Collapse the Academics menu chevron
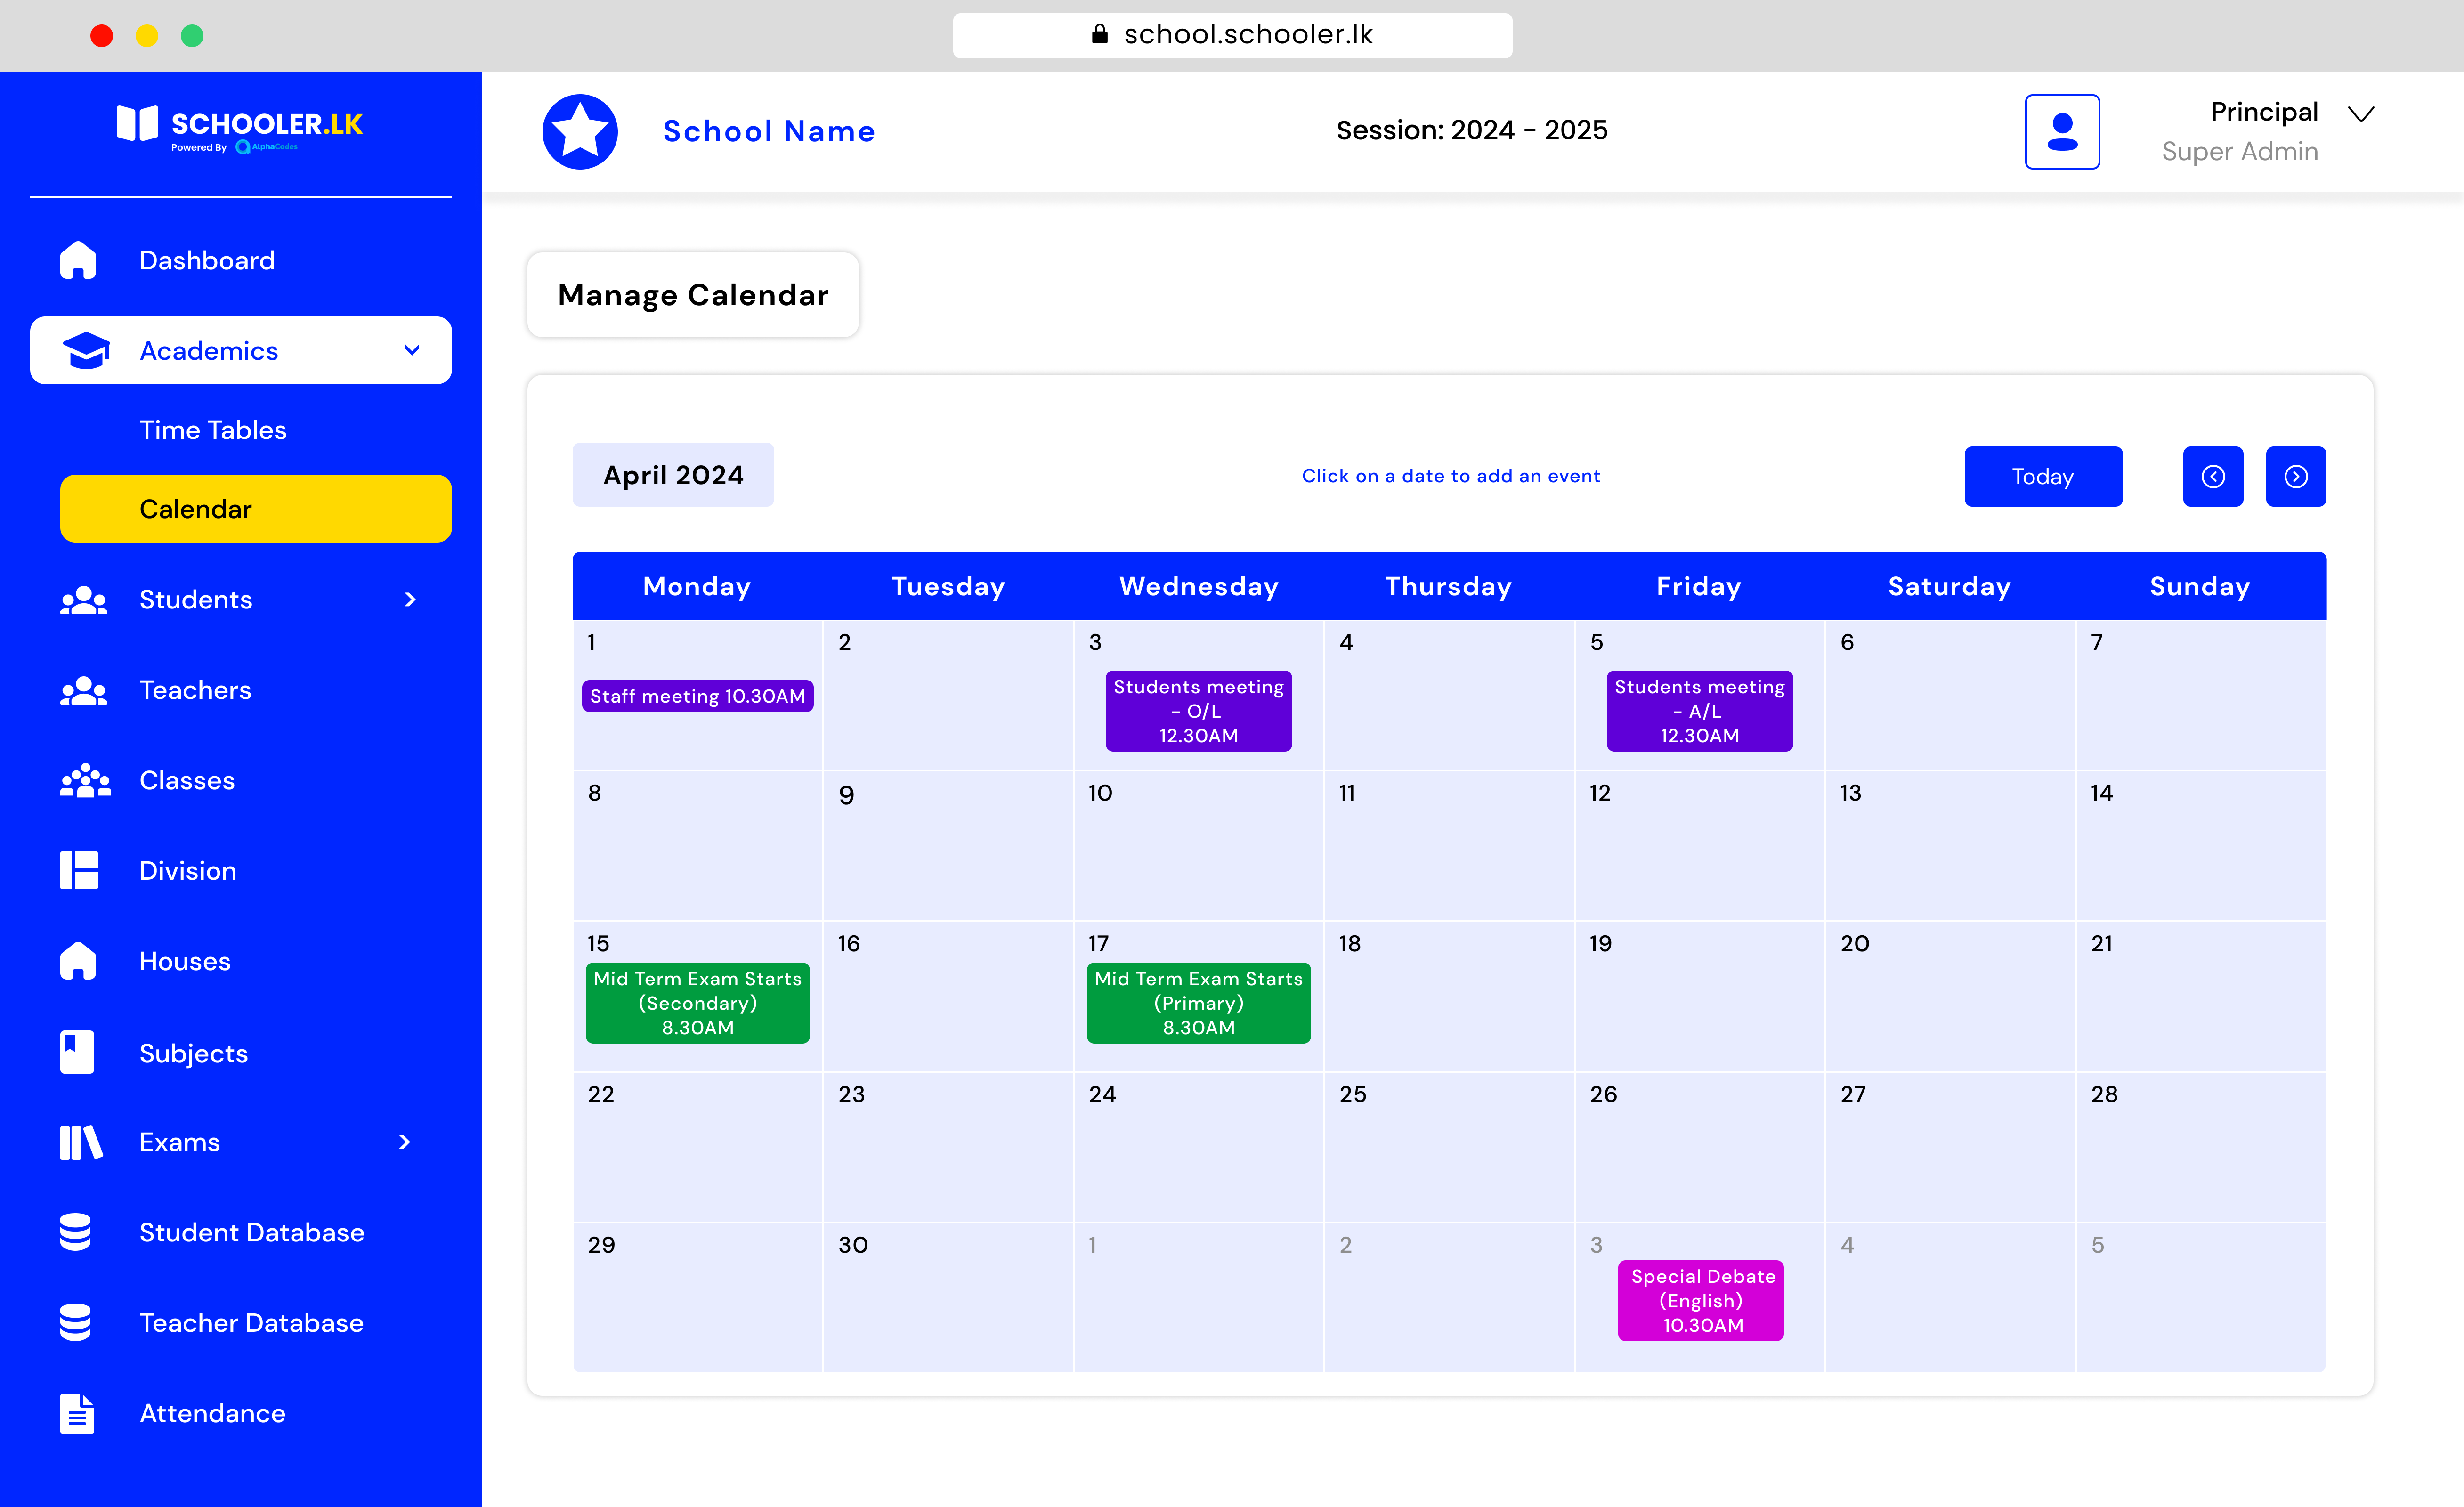2464x1507 pixels. [412, 350]
